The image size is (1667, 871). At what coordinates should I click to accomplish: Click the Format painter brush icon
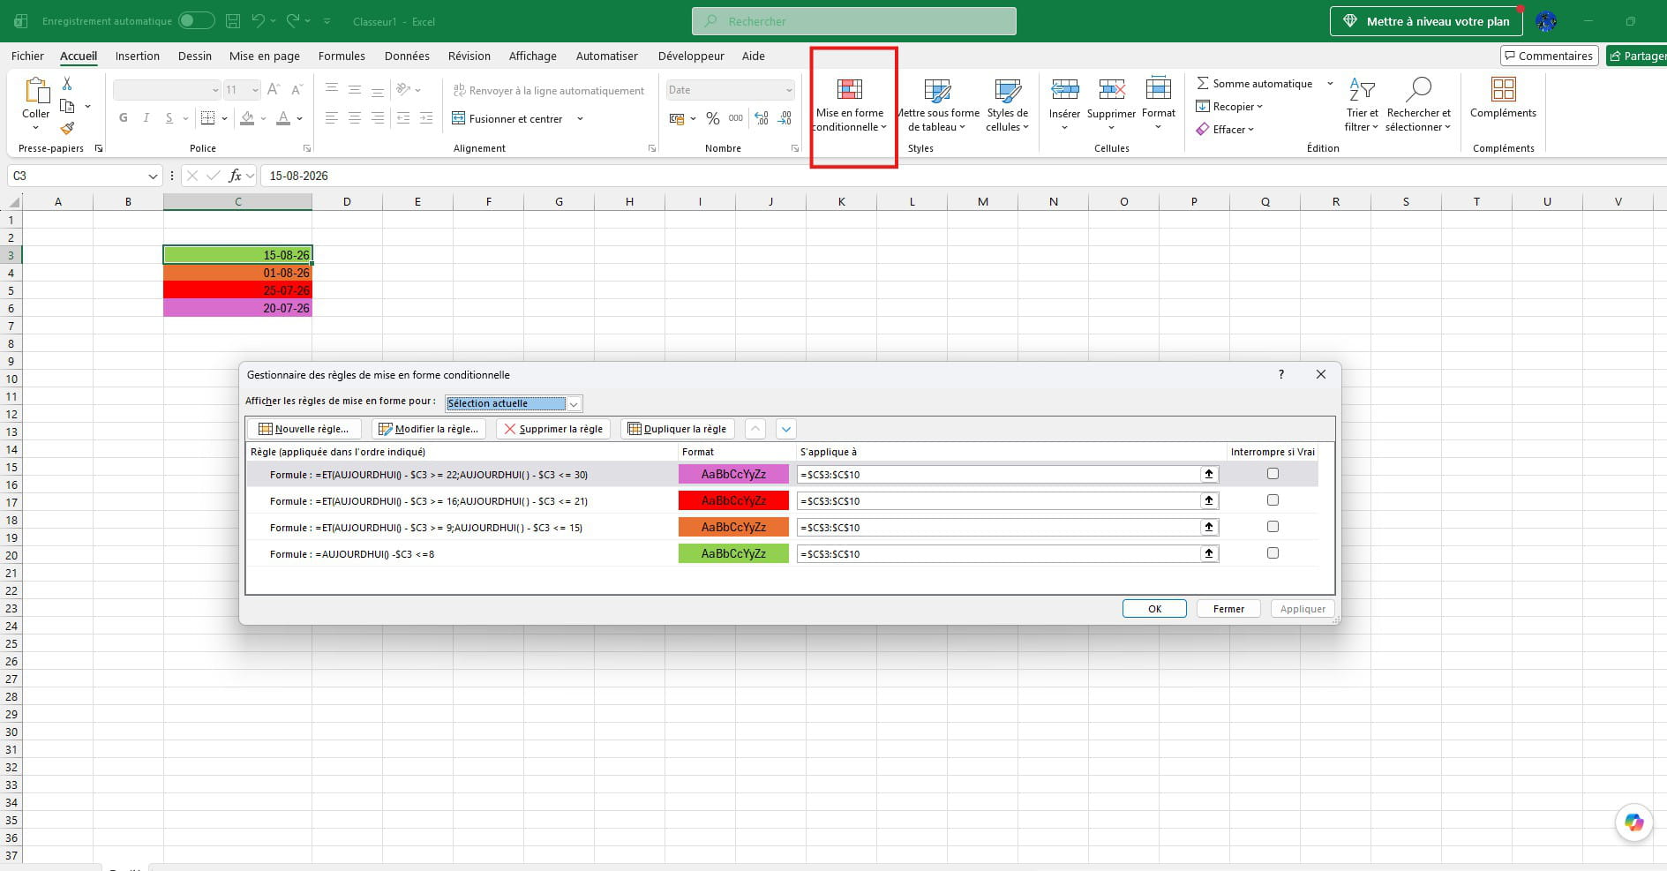[67, 129]
